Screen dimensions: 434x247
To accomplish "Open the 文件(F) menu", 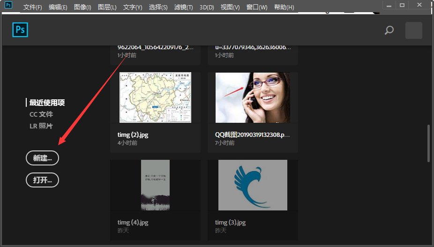I will click(32, 7).
